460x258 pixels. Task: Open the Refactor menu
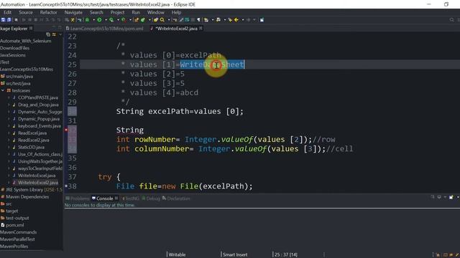click(48, 12)
